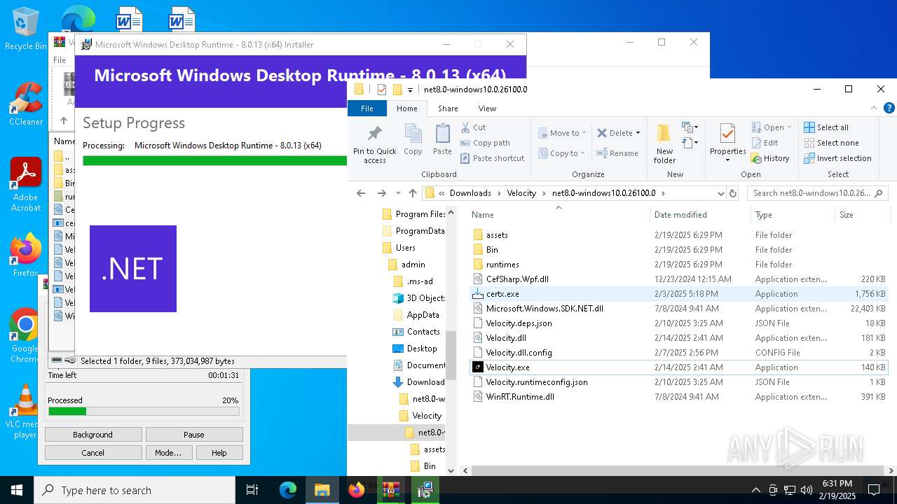This screenshot has height=504, width=897.
Task: Open File menu in WinRAR window
Action: pyautogui.click(x=60, y=60)
